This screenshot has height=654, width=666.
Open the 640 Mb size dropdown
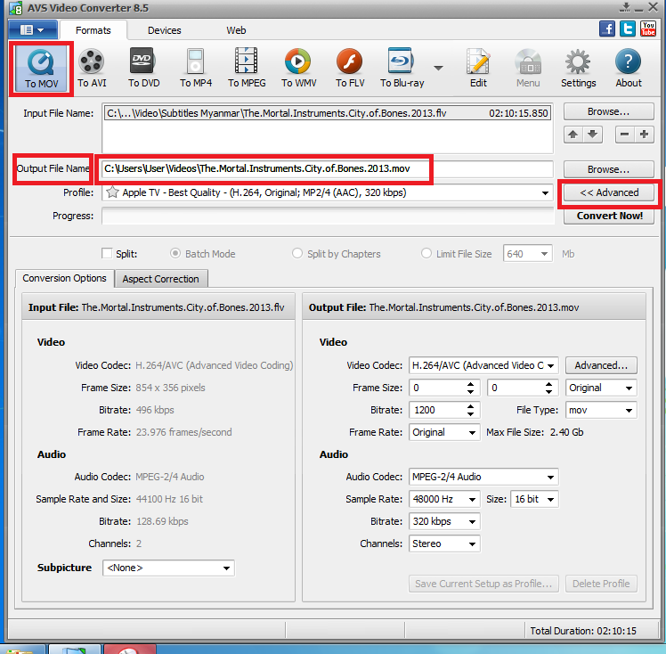(x=544, y=254)
